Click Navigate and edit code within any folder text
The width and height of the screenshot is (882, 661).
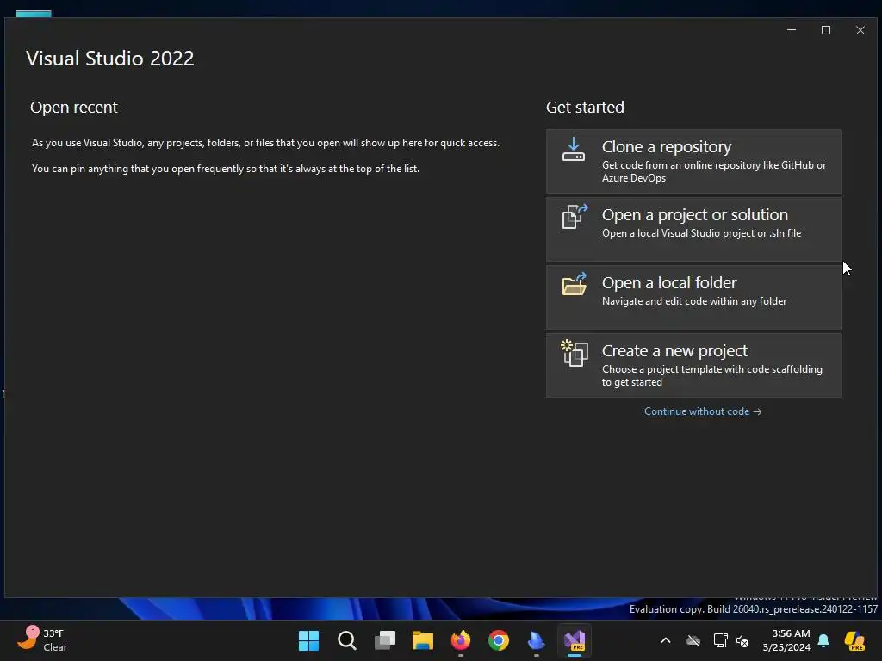694,301
